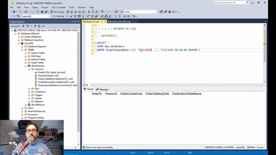Open the LearnSQL database dropdown

point(49,16)
